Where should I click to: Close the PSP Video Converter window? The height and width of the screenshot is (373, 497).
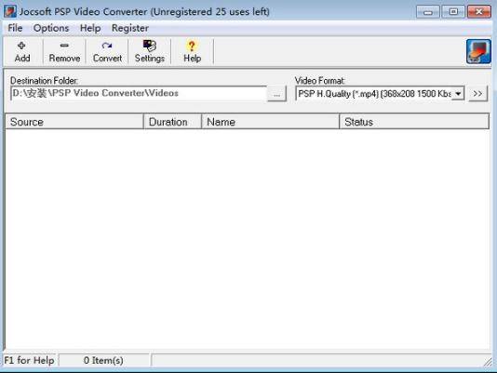tap(479, 12)
